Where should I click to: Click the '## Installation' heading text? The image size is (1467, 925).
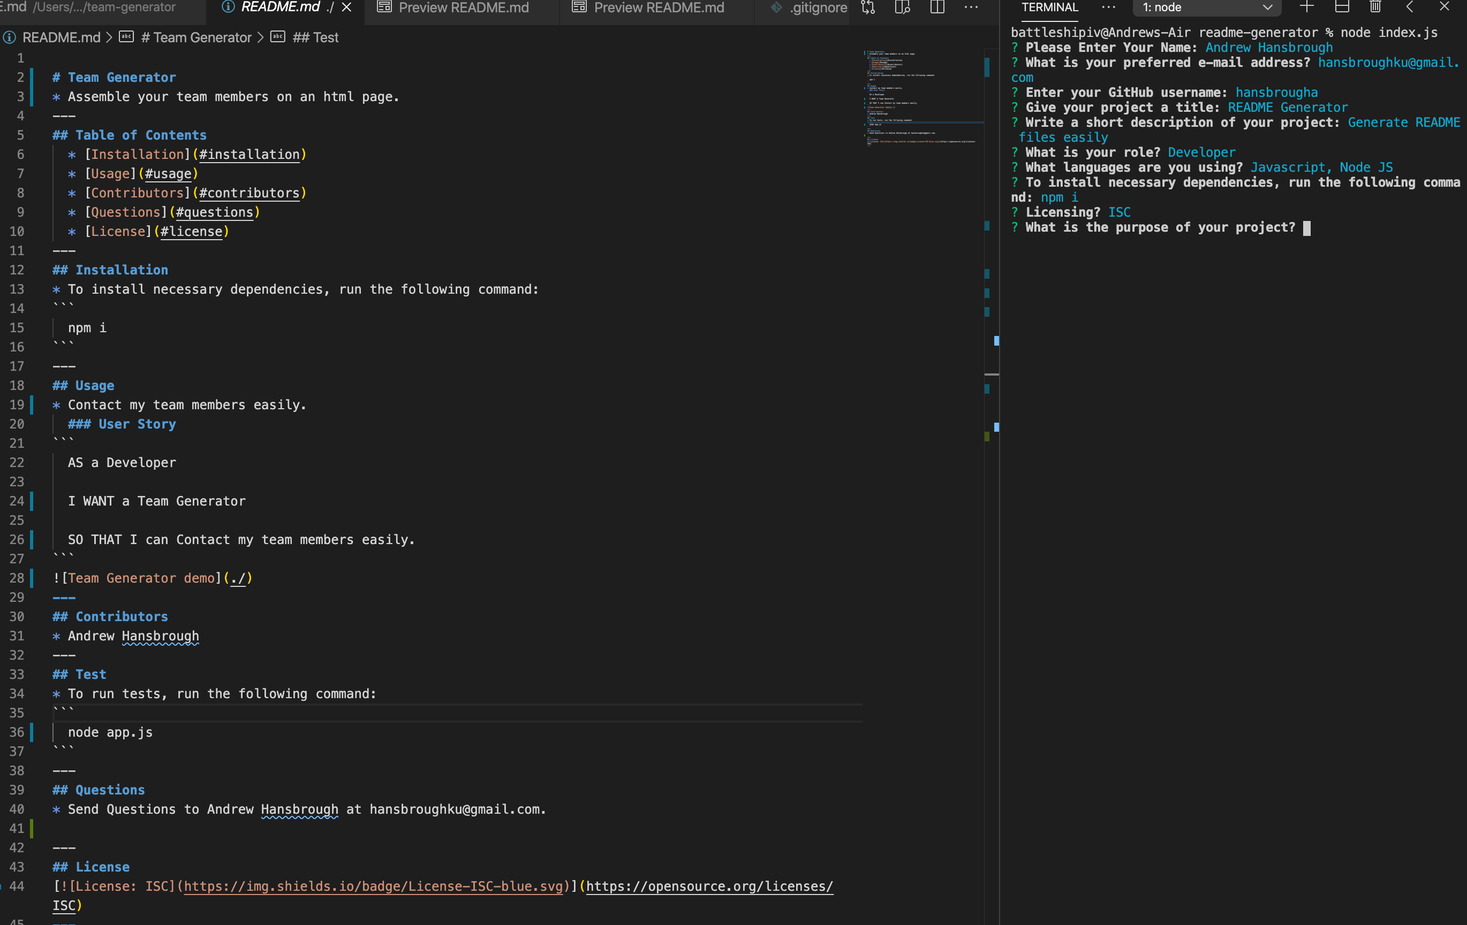point(110,270)
